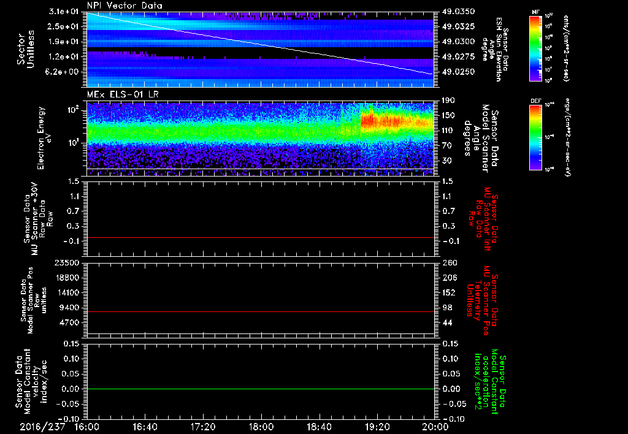The width and height of the screenshot is (628, 434).
Task: Select the 'MEx ELS-01 LR' panel title
Action: (x=123, y=94)
